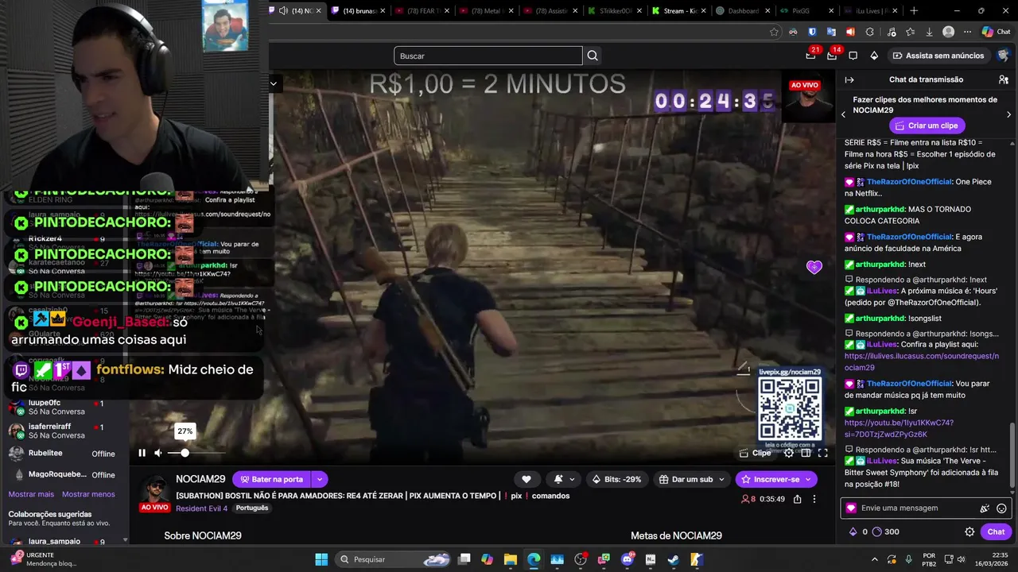This screenshot has height=572, width=1018.
Task: Click Criar um clipe button
Action: tap(927, 126)
